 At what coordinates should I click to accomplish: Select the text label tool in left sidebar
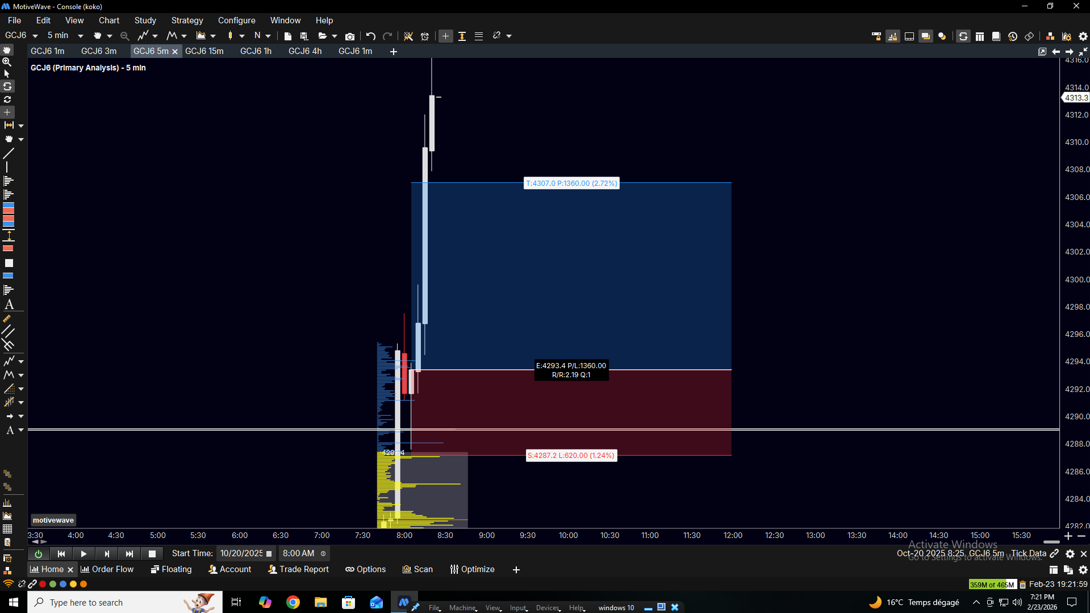[9, 305]
